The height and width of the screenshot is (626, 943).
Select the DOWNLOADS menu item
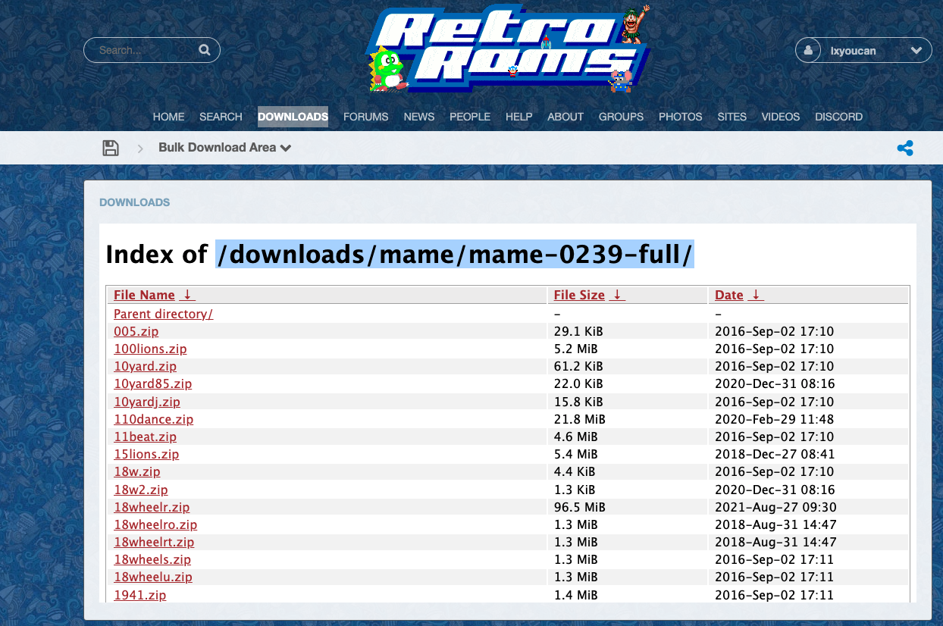[293, 117]
